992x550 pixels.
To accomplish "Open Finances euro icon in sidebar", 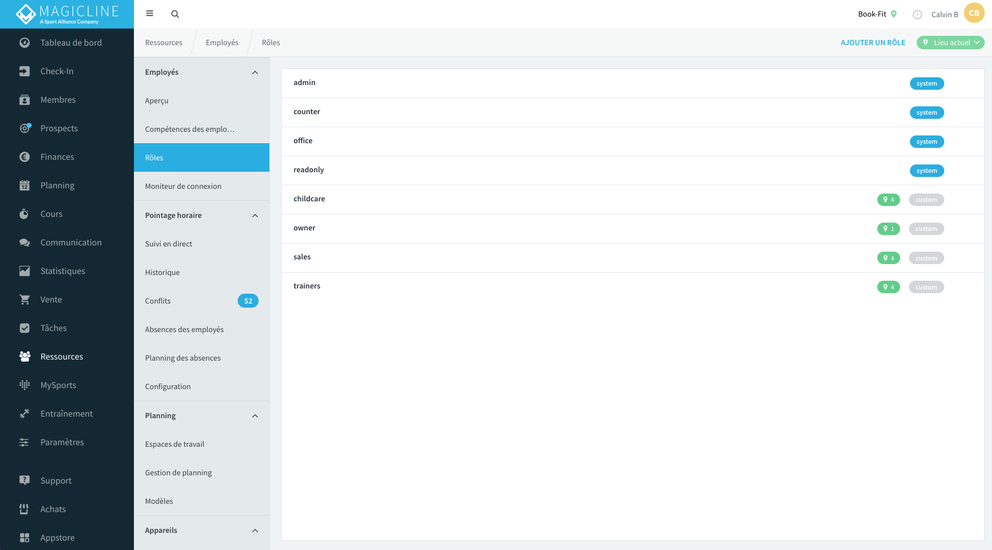I will [x=24, y=157].
